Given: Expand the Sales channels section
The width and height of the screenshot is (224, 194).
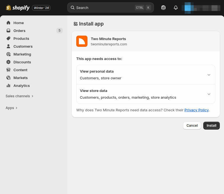Looking at the screenshot, I should [19, 96].
